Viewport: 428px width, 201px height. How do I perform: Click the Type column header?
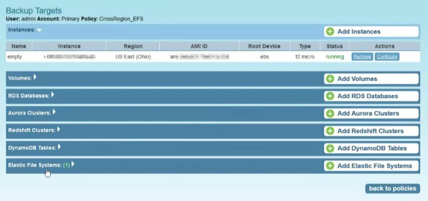pyautogui.click(x=305, y=46)
